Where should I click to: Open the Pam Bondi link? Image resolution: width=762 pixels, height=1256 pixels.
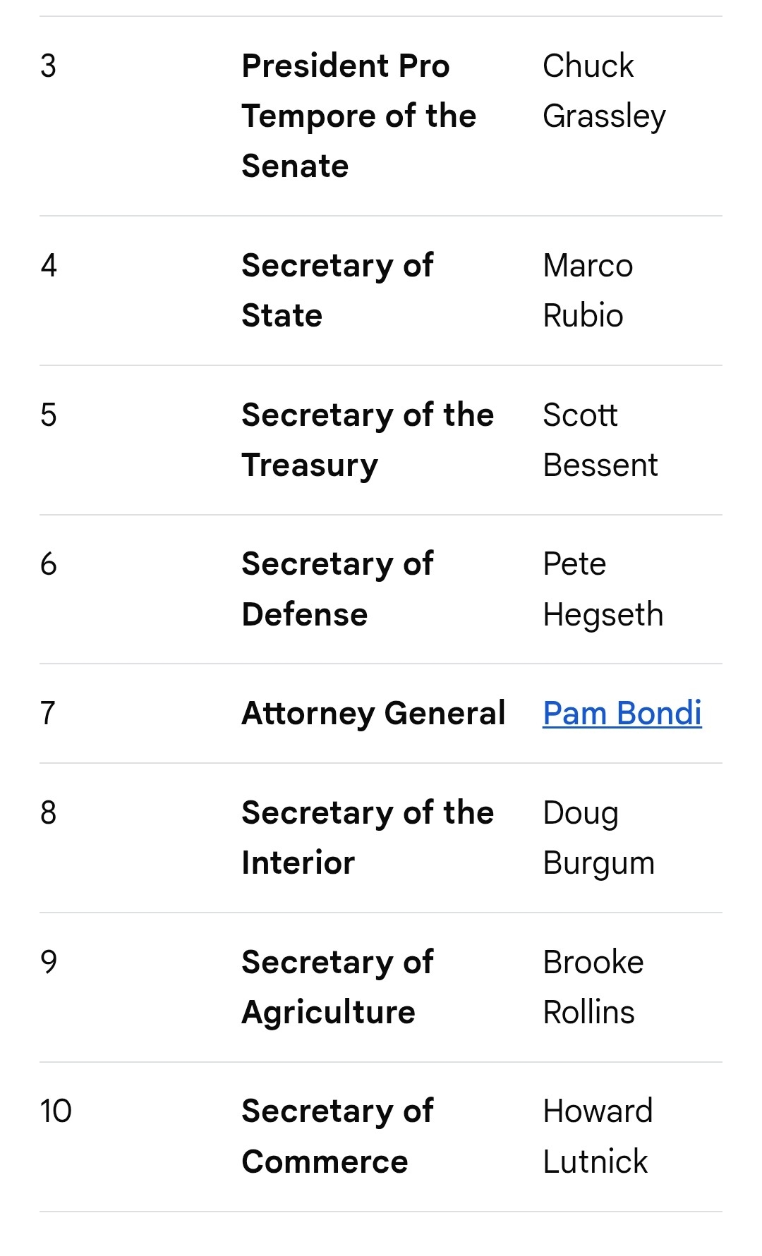click(622, 713)
